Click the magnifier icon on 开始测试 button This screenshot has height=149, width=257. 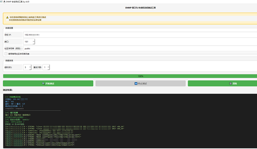pyautogui.click(x=44, y=84)
